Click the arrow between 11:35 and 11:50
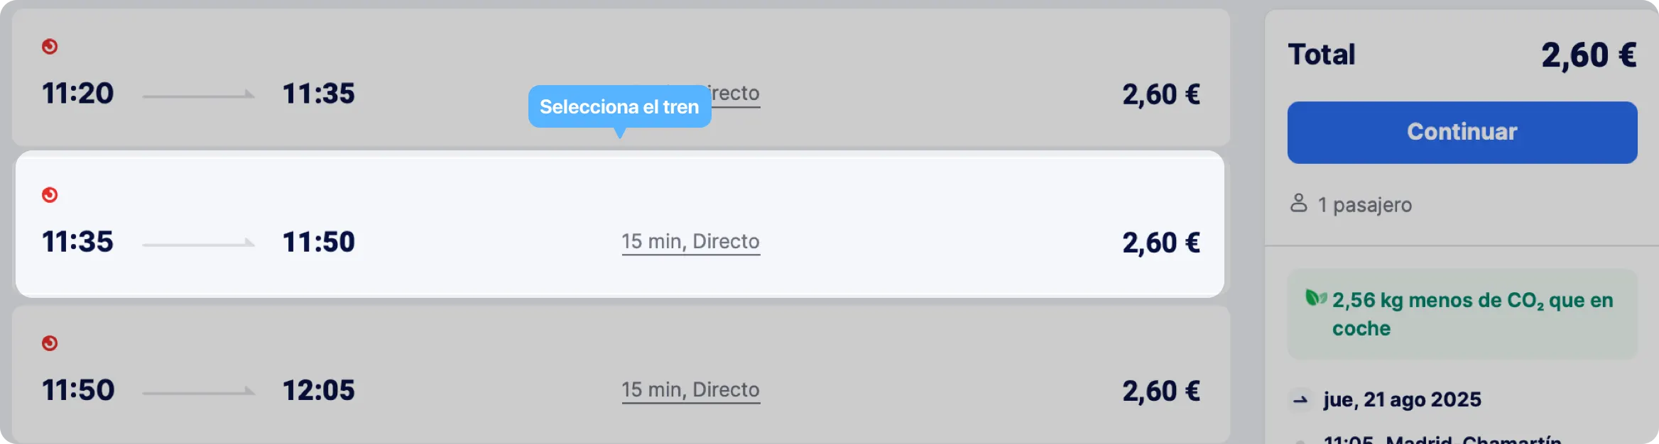Viewport: 1659px width, 444px height. (x=199, y=243)
